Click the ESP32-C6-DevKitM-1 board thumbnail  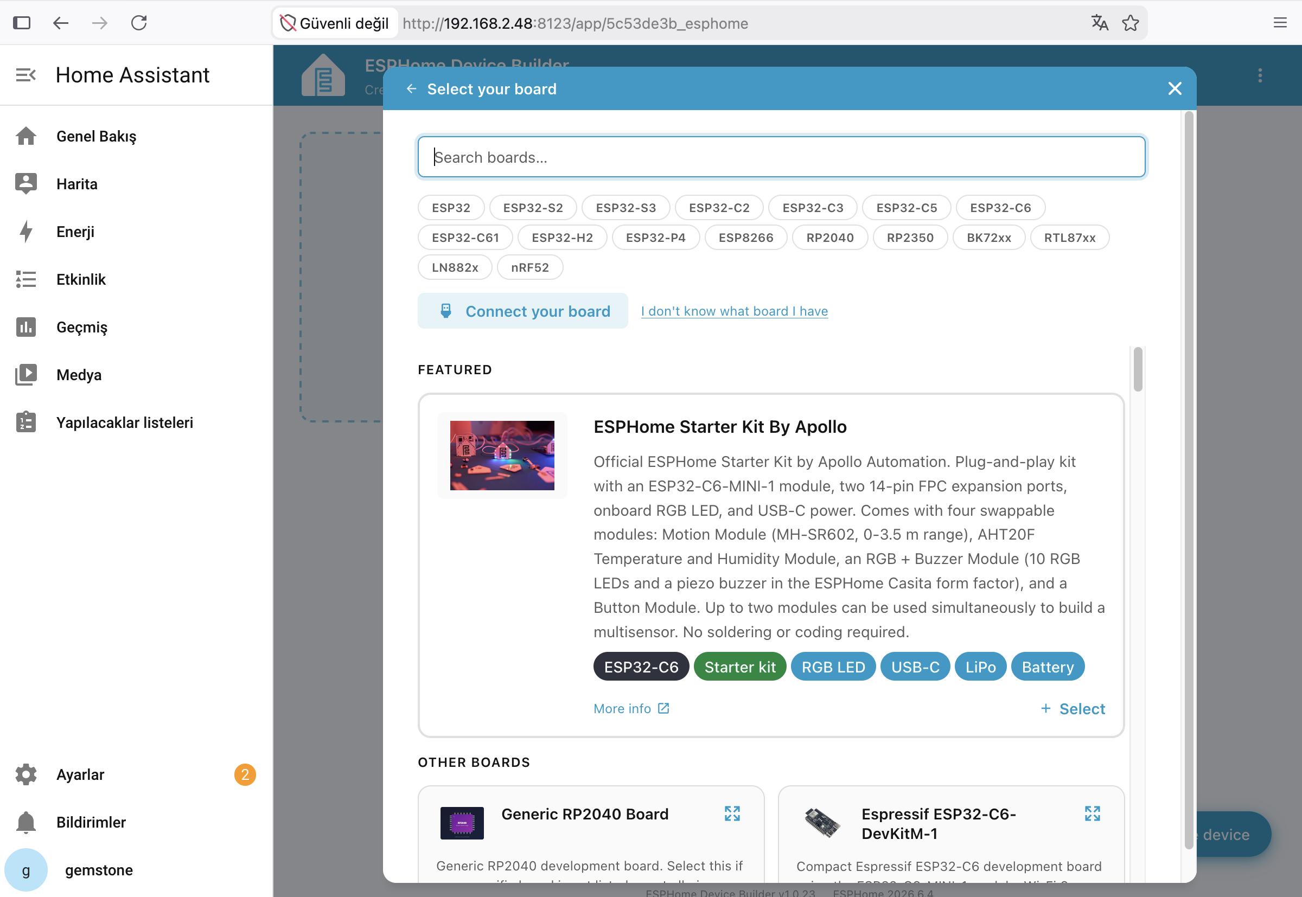click(822, 823)
